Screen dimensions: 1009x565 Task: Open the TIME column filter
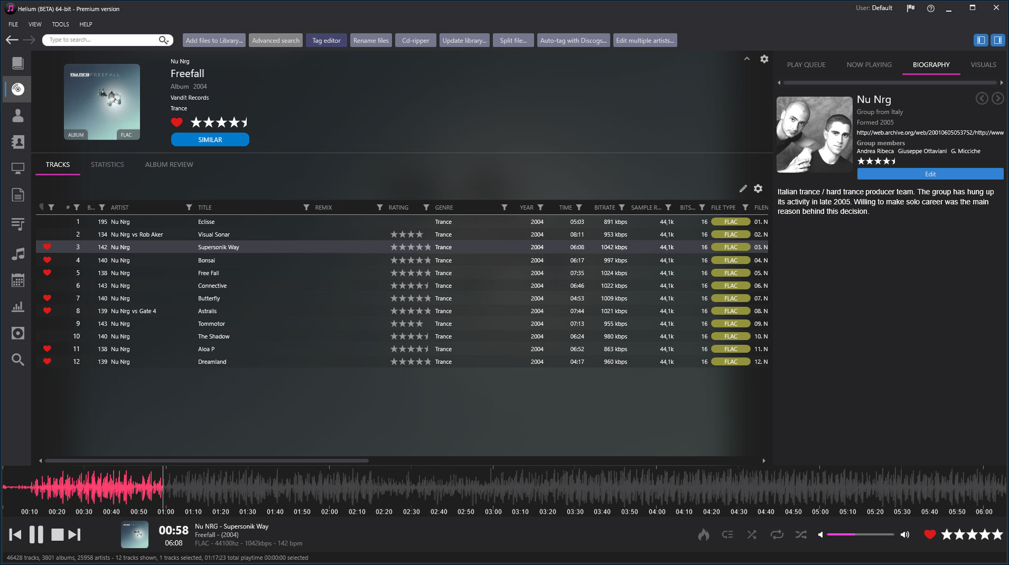click(579, 208)
